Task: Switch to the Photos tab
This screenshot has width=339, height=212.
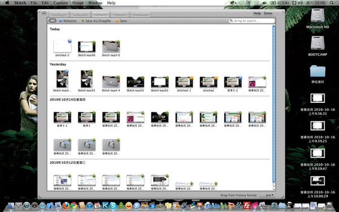Action: tap(120, 14)
